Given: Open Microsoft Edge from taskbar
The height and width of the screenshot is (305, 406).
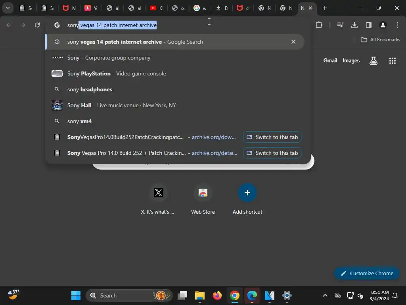Looking at the screenshot, I should pos(252,295).
